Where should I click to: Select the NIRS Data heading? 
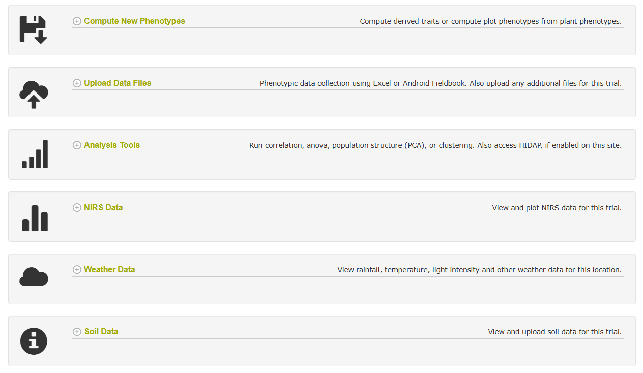tap(103, 208)
